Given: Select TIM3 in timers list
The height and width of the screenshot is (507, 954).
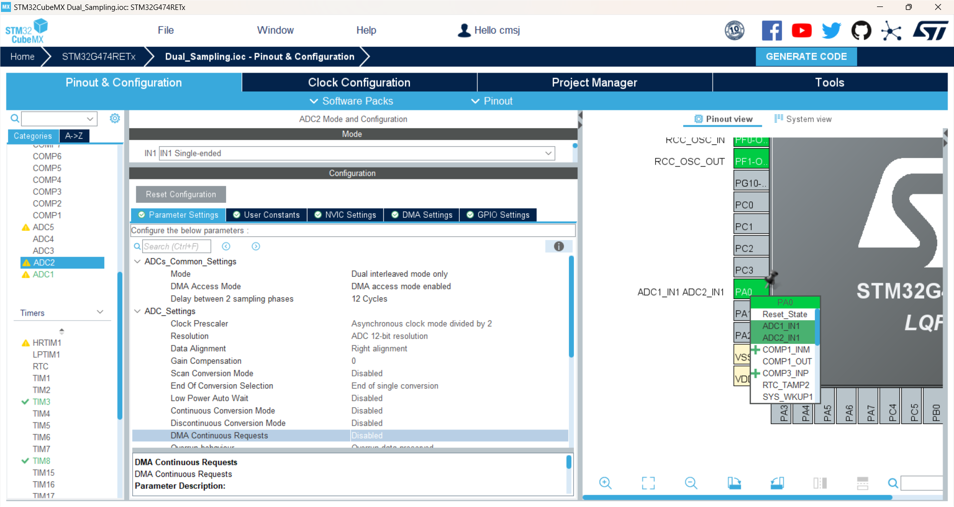Looking at the screenshot, I should point(41,402).
